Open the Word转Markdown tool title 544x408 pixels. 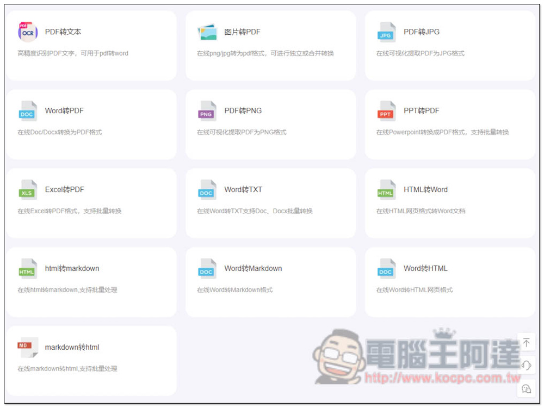tap(253, 269)
